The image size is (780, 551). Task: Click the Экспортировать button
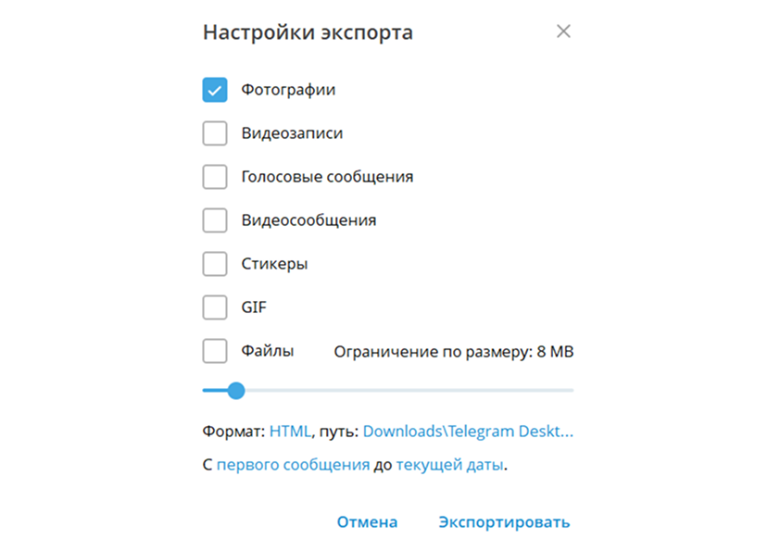pyautogui.click(x=504, y=521)
